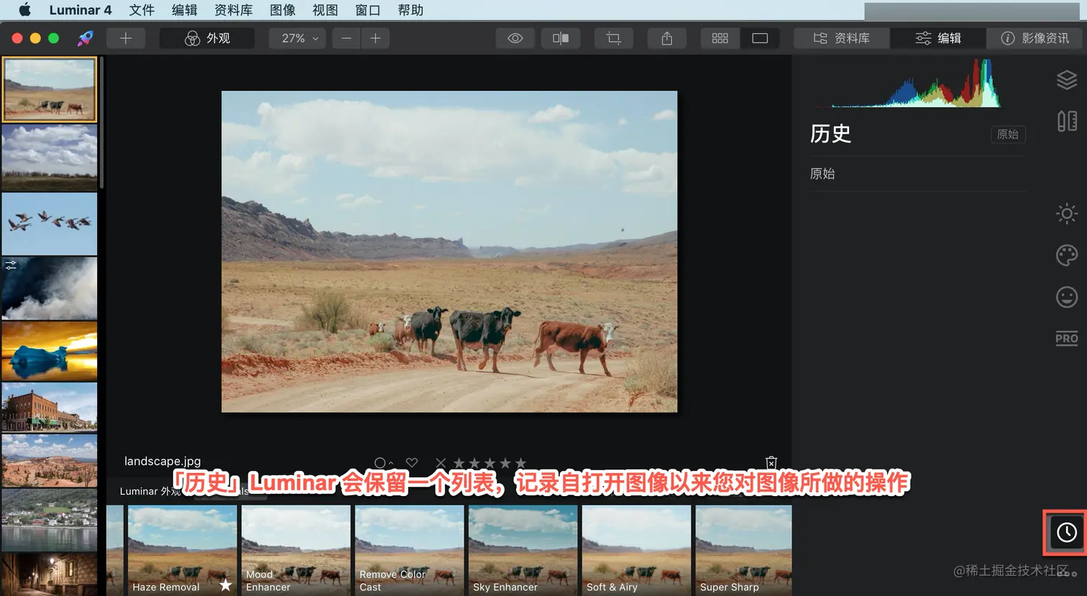This screenshot has width=1087, height=596.
Task: Click the 原始 button beside 历史
Action: [1008, 134]
